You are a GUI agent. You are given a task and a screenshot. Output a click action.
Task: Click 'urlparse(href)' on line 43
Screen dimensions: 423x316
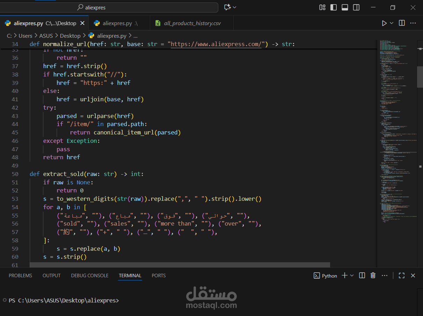coord(110,116)
